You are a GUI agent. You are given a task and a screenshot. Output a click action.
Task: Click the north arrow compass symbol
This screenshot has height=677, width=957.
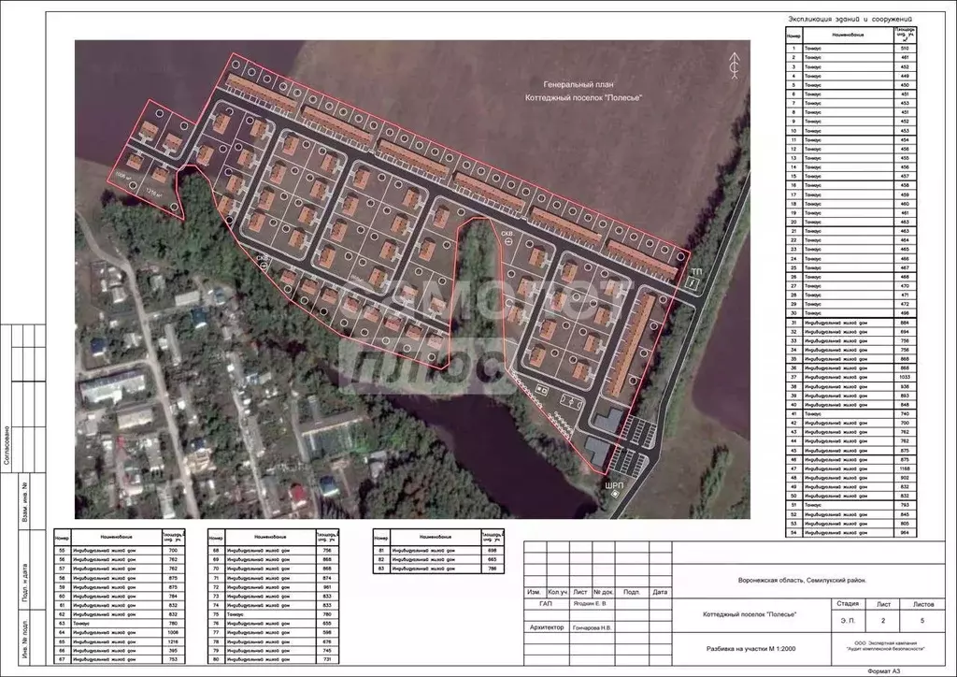click(x=735, y=64)
